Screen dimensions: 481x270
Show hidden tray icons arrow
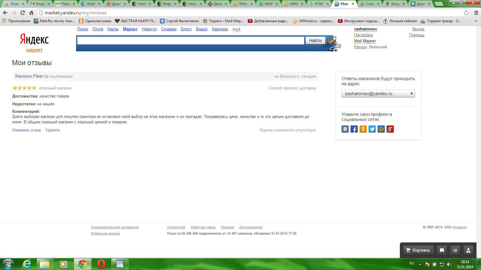tap(420, 264)
